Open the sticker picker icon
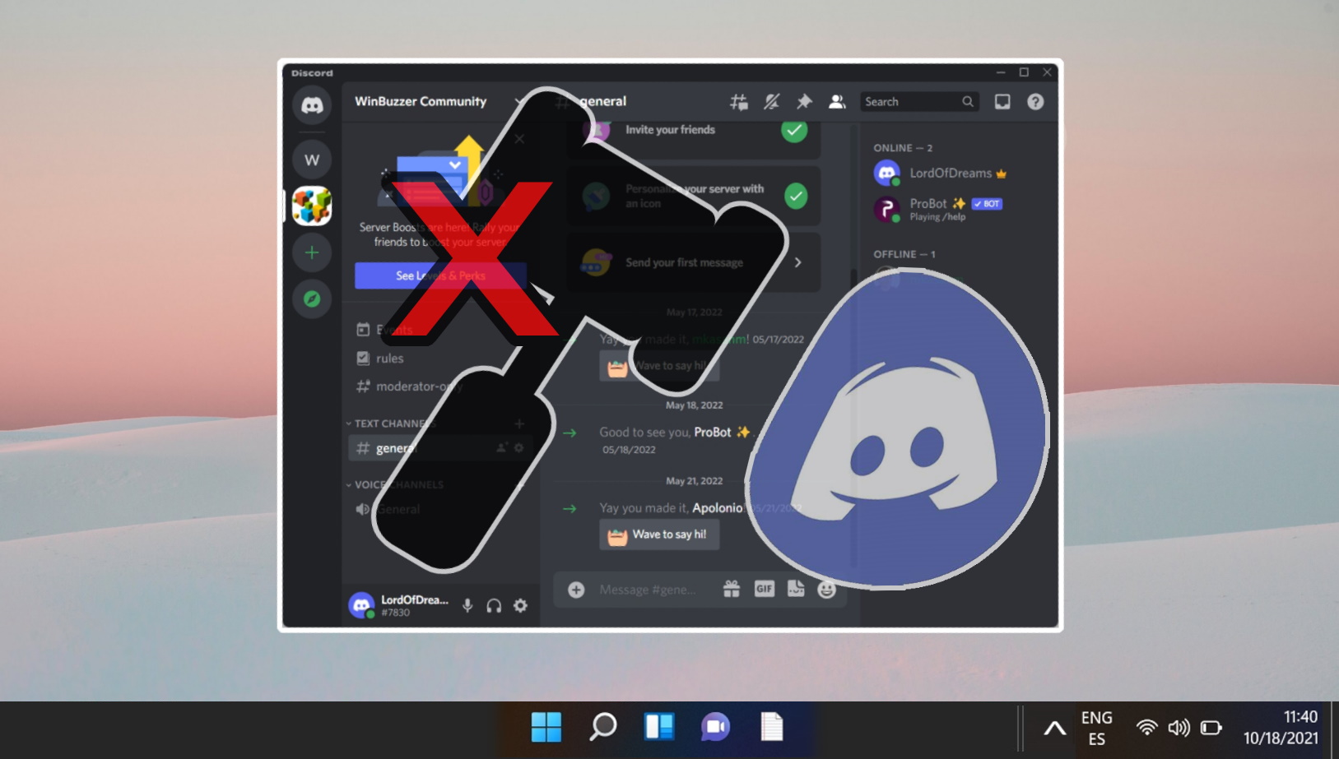This screenshot has height=759, width=1339. pyautogui.click(x=796, y=589)
